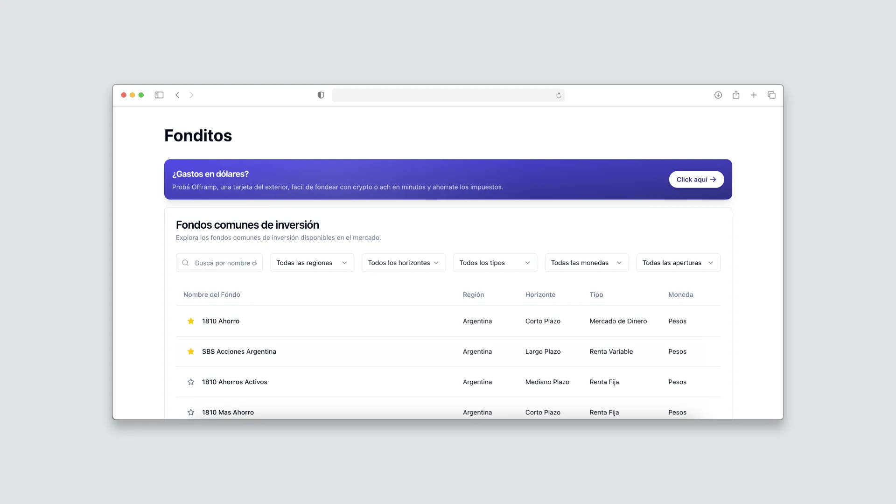This screenshot has height=504, width=896.
Task: Open a new browser tab
Action: point(754,95)
